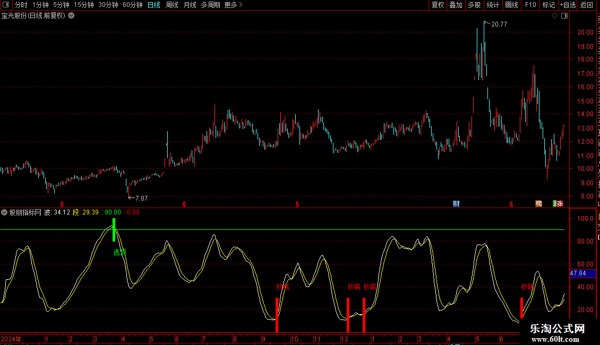
Task: Click the 100.0 indicator axis label
Action: [585, 218]
